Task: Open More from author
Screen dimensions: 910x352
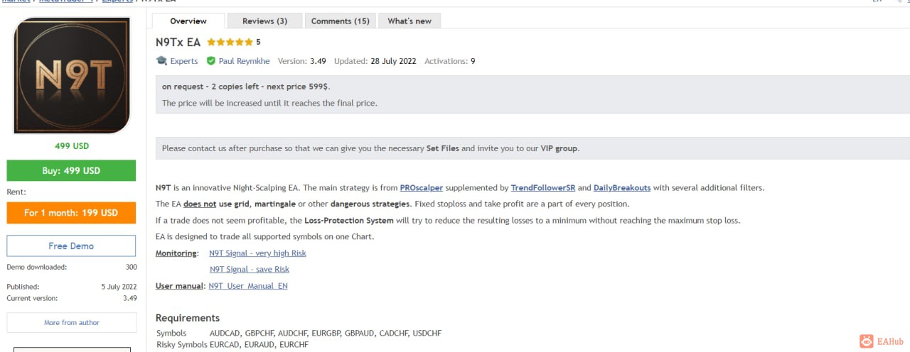Action: click(x=72, y=322)
